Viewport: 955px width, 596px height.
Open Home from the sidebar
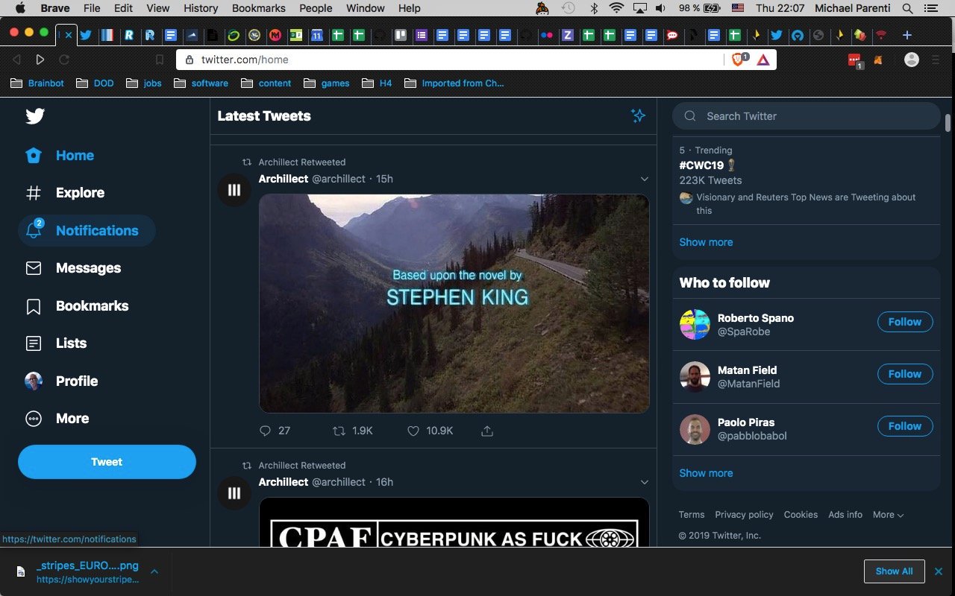tap(60, 156)
